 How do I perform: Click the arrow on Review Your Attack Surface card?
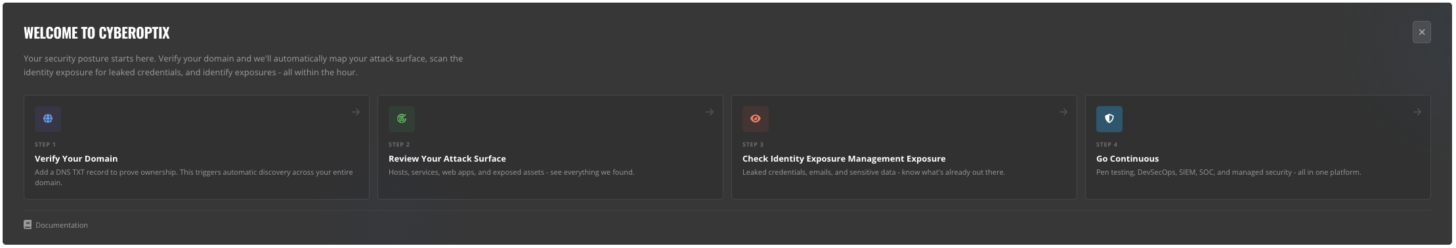[x=710, y=112]
